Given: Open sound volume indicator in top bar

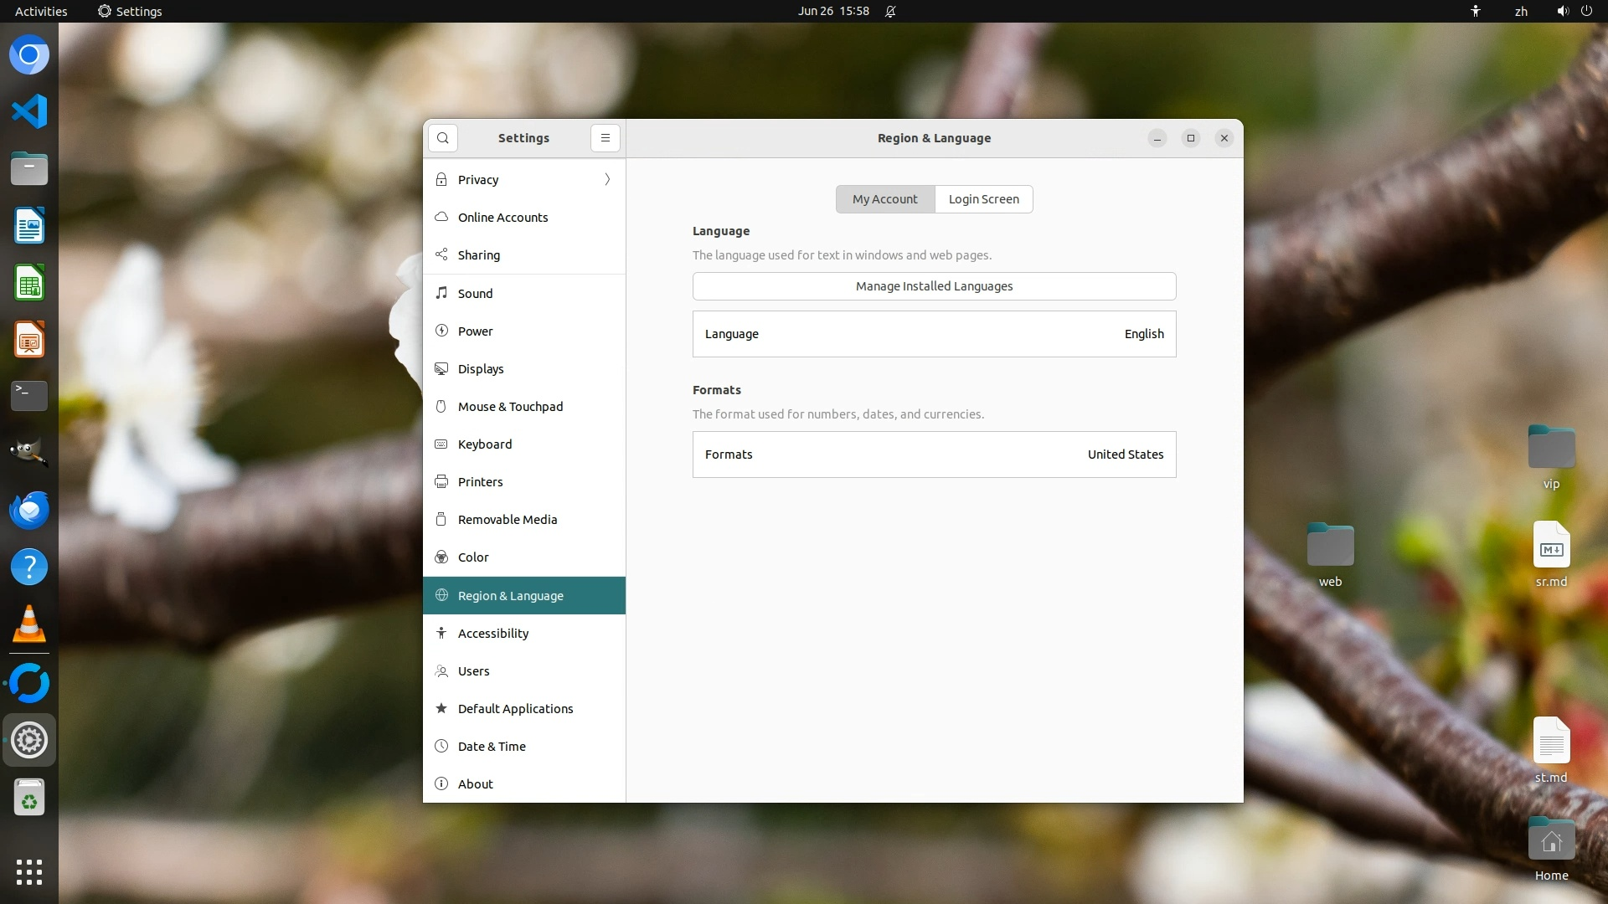Looking at the screenshot, I should [x=1562, y=12].
